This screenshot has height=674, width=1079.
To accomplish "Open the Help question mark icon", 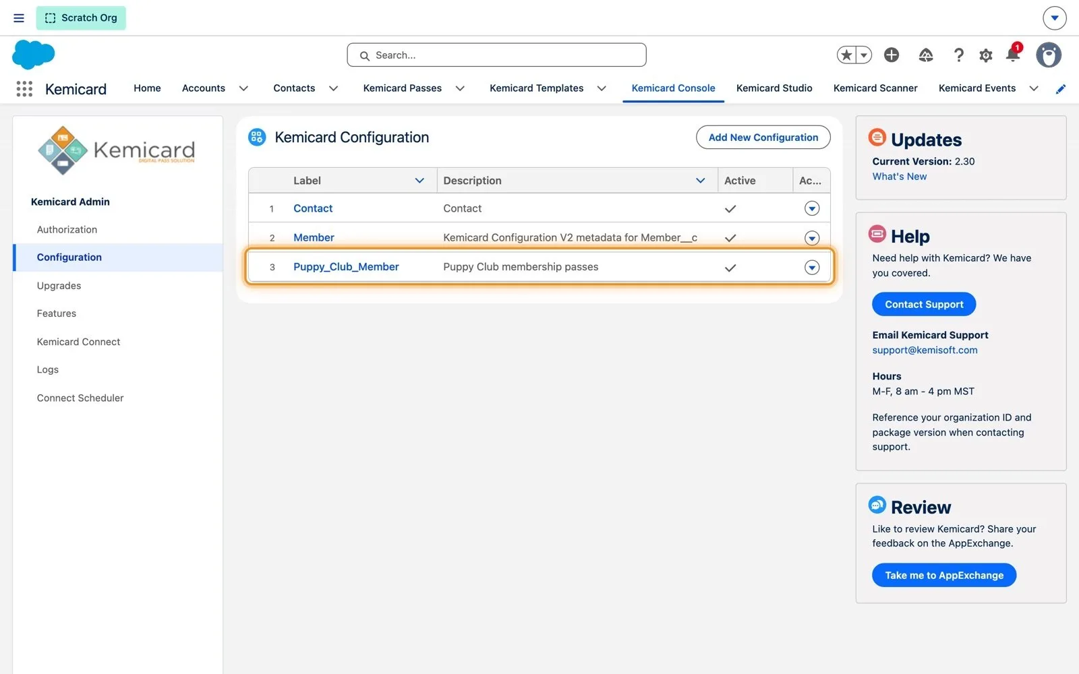I will coord(958,55).
